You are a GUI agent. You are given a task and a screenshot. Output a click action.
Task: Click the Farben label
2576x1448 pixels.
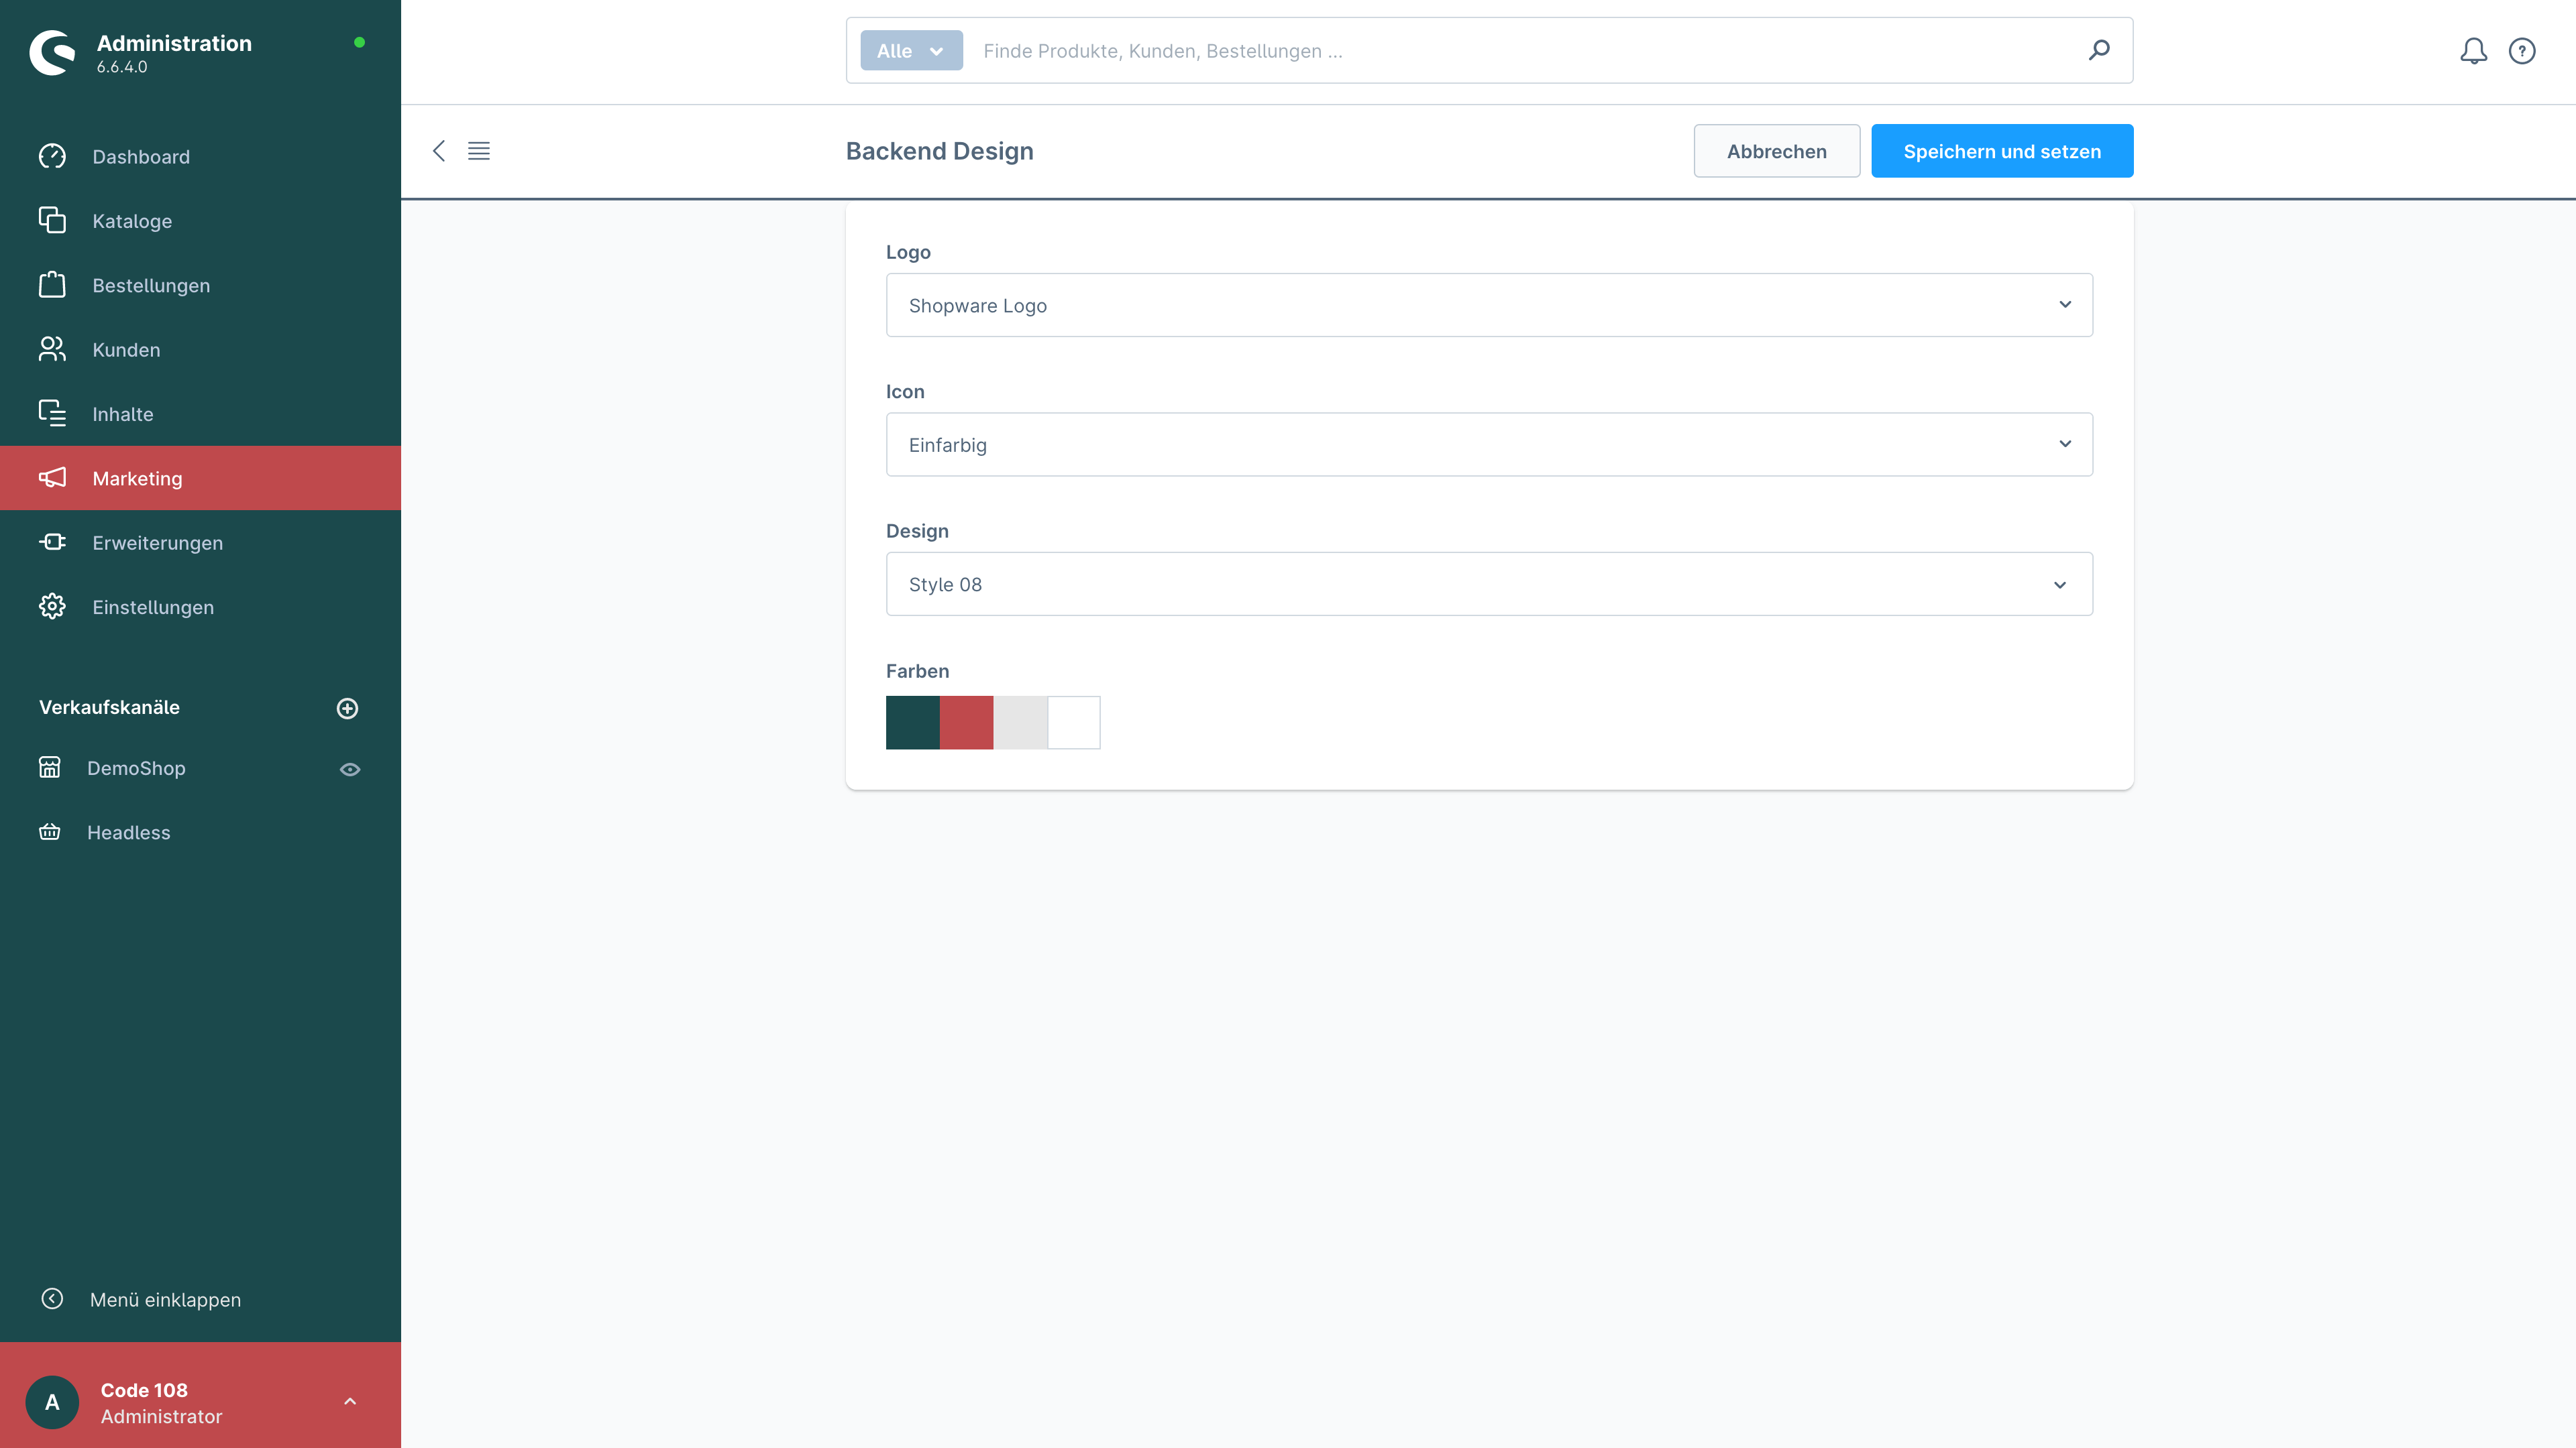pos(917,670)
